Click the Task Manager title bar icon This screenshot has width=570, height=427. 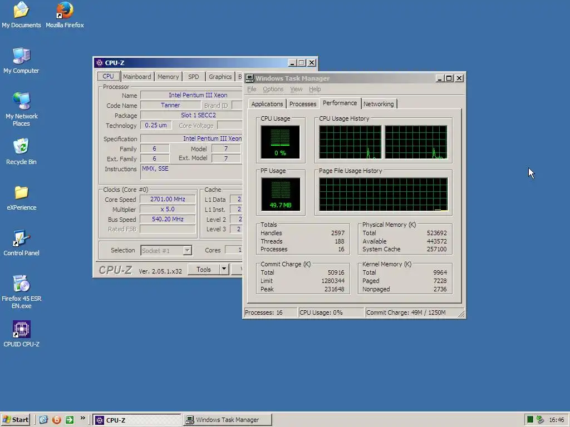(x=250, y=78)
